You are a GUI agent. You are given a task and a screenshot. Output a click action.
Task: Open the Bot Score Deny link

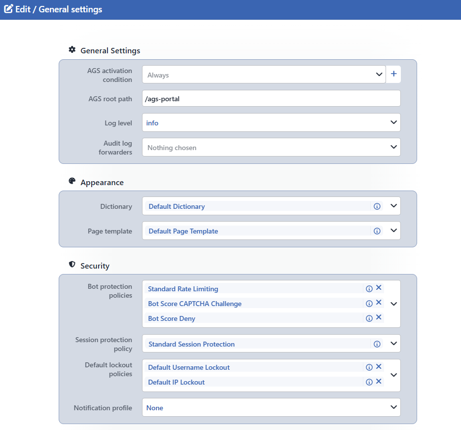click(x=172, y=318)
